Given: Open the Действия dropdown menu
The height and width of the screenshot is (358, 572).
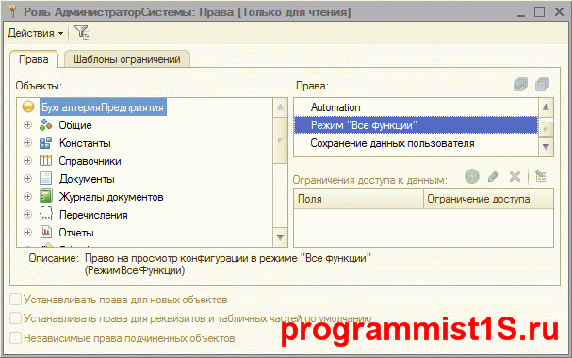Looking at the screenshot, I should pos(36,33).
